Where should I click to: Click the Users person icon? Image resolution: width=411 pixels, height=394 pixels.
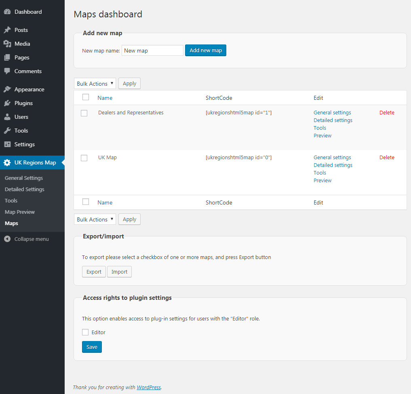[7, 117]
